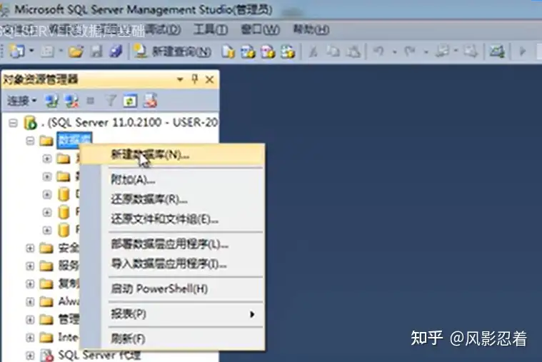Click the Analysis Services MDX Query icon
Screen dimensions: 542x362
(248, 51)
